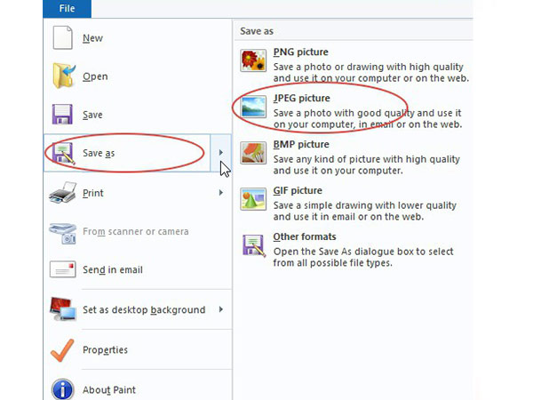Screen dimensions: 533x400
Task: Select Set as desktop background label
Action: click(x=144, y=310)
